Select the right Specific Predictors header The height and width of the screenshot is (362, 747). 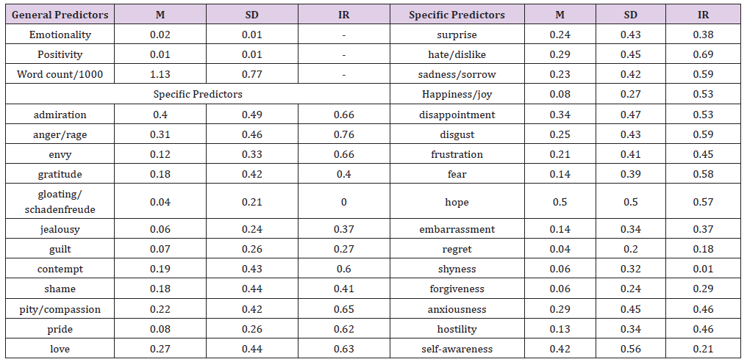(x=457, y=15)
